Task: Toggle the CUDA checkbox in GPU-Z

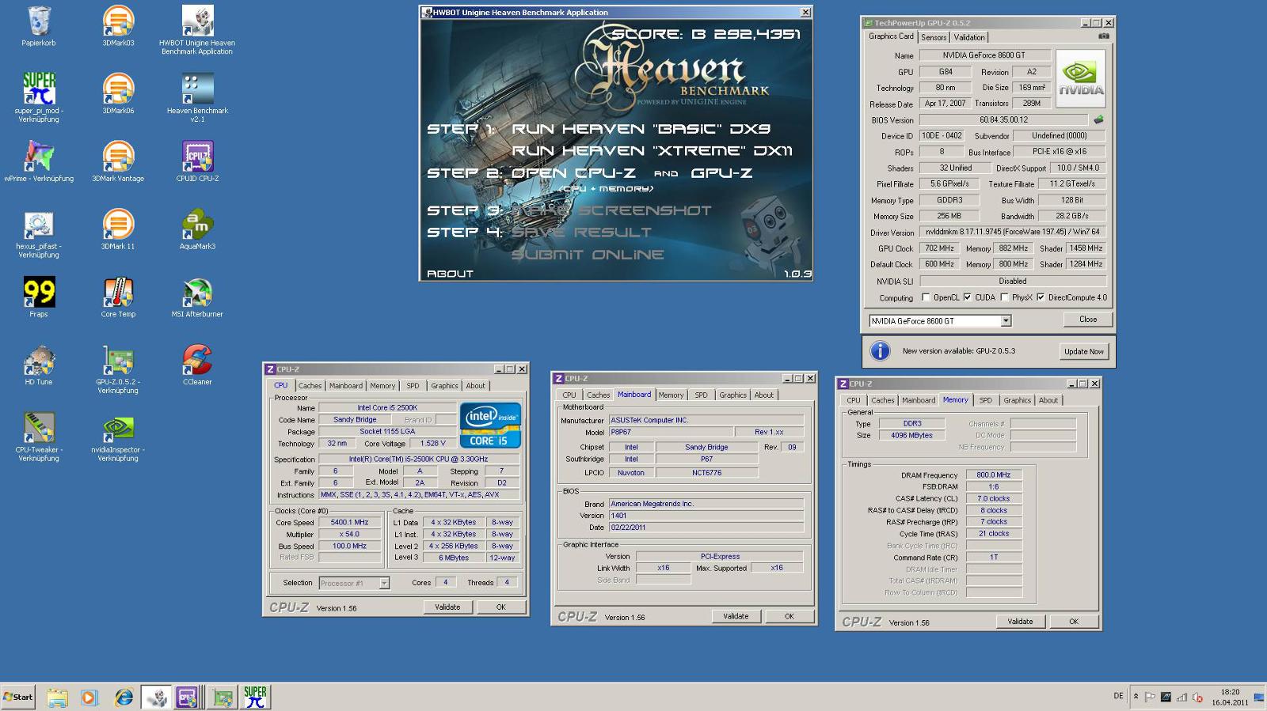Action: tap(967, 297)
